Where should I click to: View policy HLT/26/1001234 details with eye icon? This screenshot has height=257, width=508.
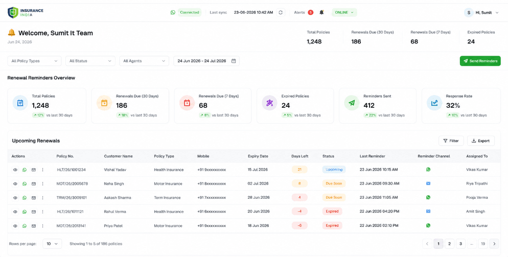(x=15, y=170)
